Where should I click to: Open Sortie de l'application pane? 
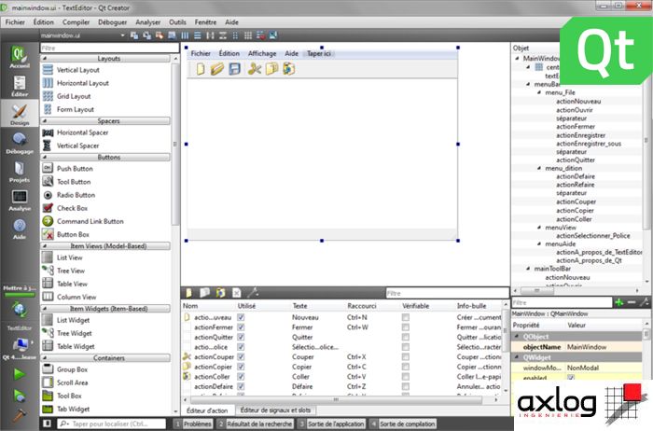click(x=331, y=424)
